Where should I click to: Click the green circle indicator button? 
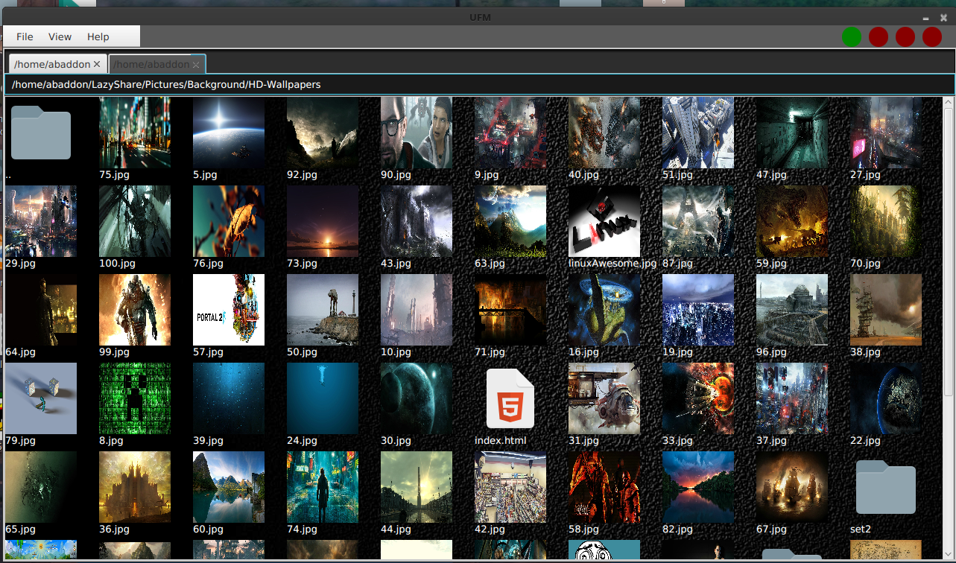coord(851,36)
